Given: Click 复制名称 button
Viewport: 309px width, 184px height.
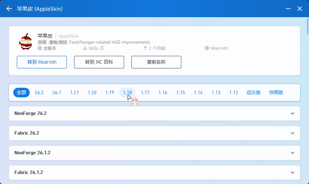Looking at the screenshot, I should pos(156,62).
